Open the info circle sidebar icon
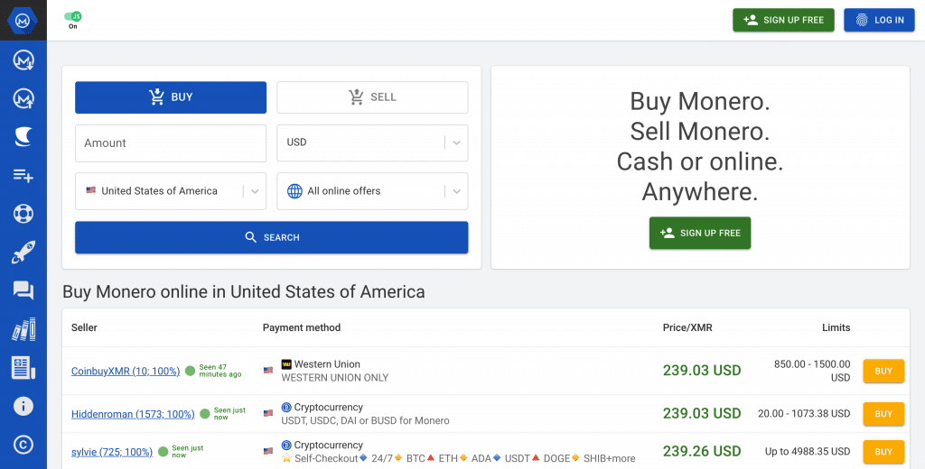Viewport: 925px width, 469px height. pos(23,407)
